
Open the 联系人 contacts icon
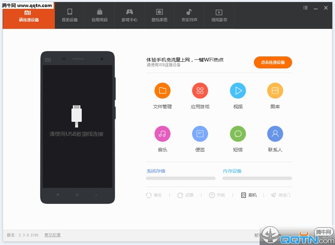275,134
